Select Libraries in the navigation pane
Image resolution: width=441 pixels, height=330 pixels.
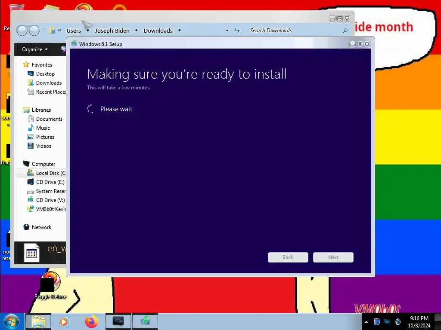click(x=41, y=110)
